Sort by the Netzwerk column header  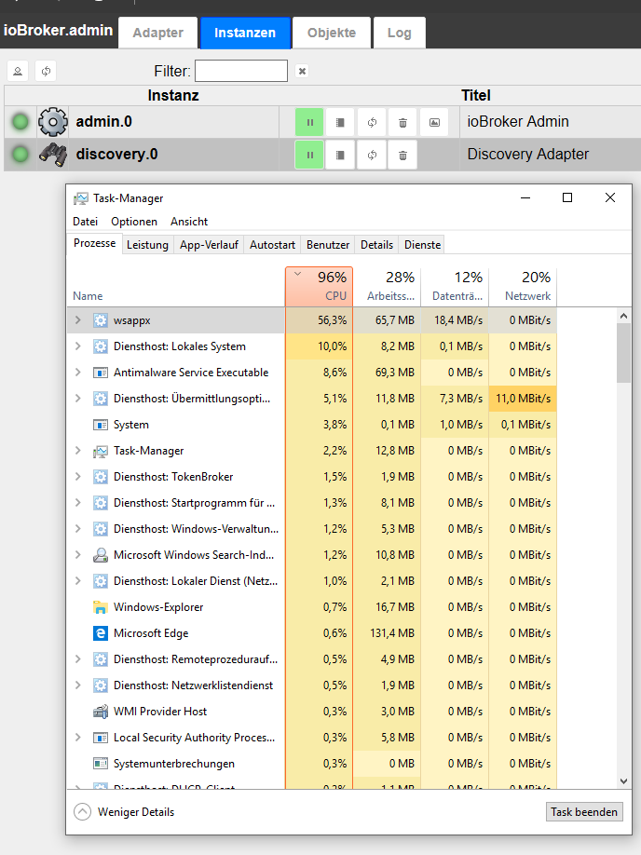click(x=523, y=286)
